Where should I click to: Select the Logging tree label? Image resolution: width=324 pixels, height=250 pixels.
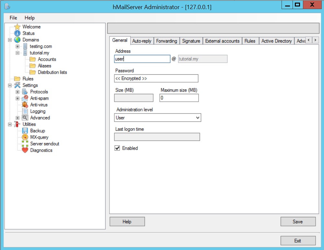point(38,111)
